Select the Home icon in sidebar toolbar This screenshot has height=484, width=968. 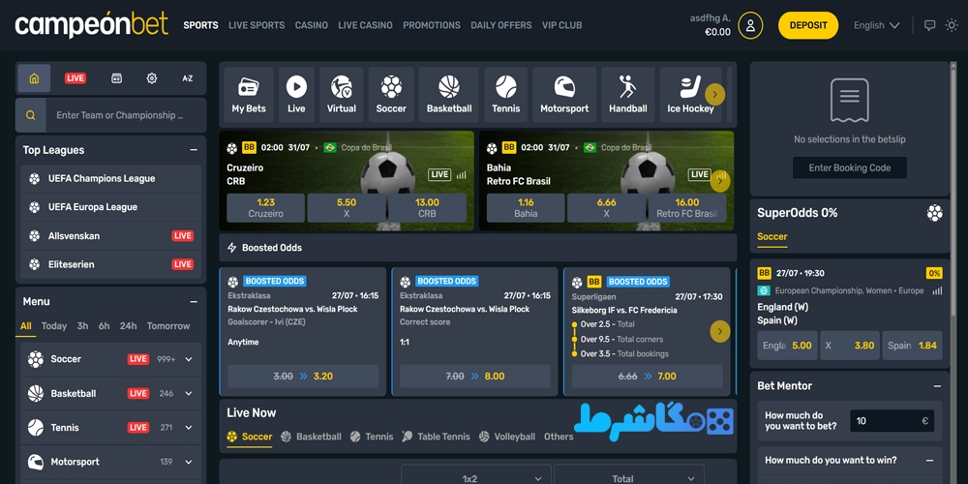34,78
